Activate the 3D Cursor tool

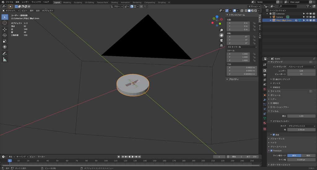(5, 23)
